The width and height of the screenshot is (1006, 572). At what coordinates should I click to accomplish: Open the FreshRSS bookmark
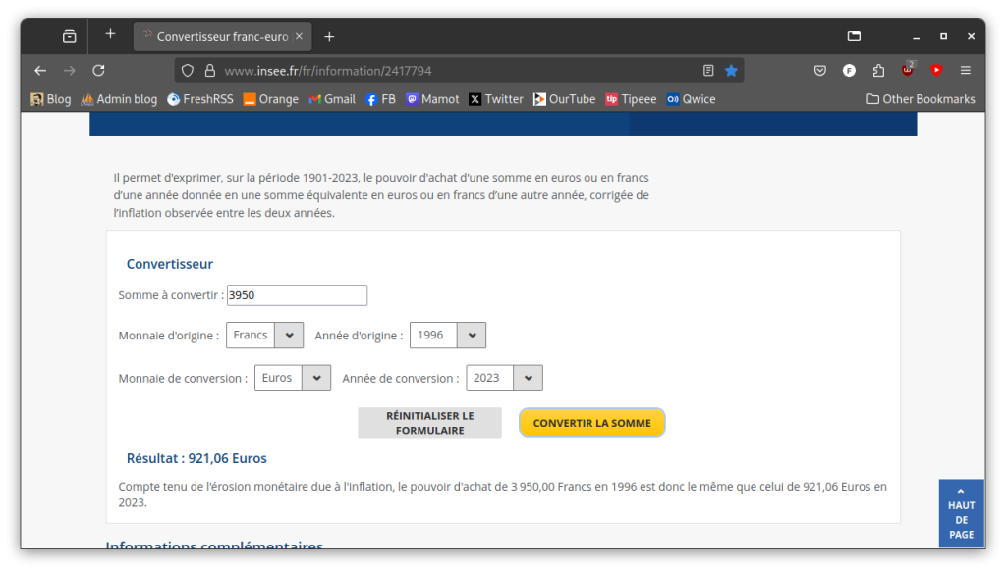[x=200, y=99]
